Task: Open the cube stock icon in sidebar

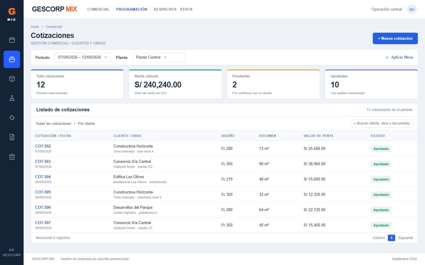Action: 12,79
